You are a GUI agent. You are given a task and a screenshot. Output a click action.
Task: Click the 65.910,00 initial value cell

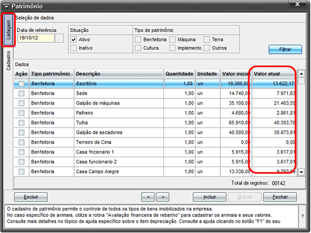click(236, 123)
